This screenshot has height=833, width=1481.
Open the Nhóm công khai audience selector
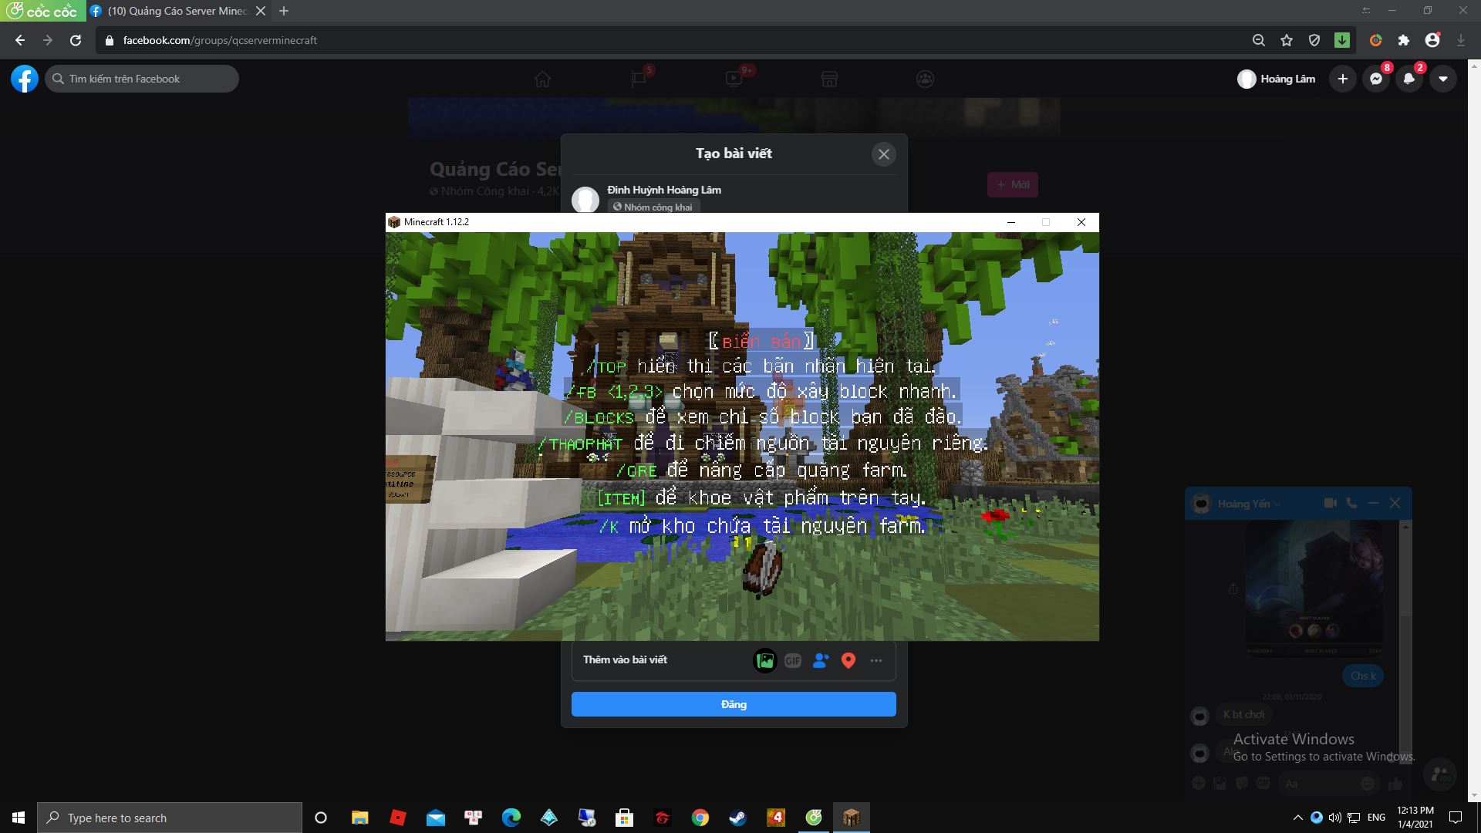(x=652, y=207)
